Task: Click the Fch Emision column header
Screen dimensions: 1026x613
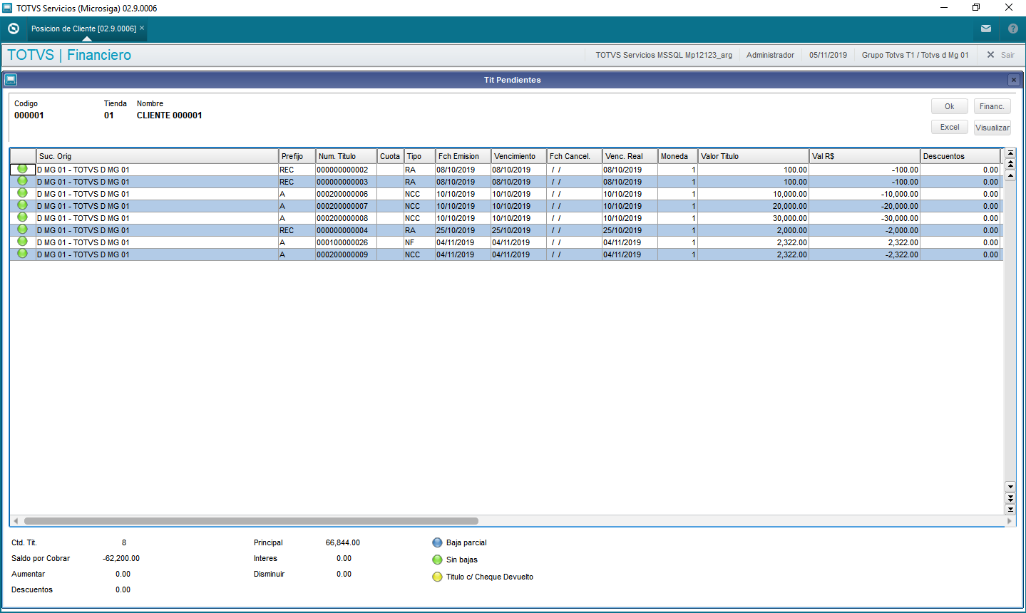Action: point(463,156)
